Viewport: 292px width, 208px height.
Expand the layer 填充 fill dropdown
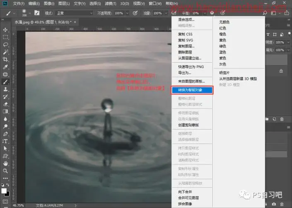coord(288,50)
